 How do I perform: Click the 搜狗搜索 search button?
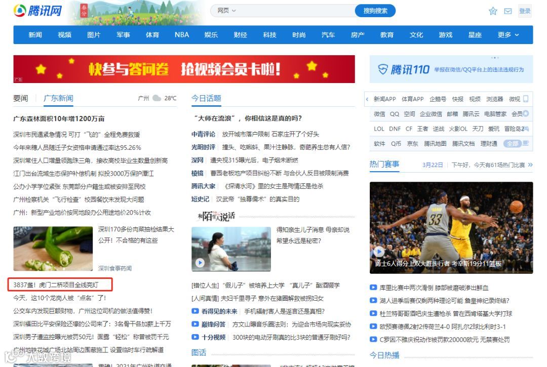point(375,11)
